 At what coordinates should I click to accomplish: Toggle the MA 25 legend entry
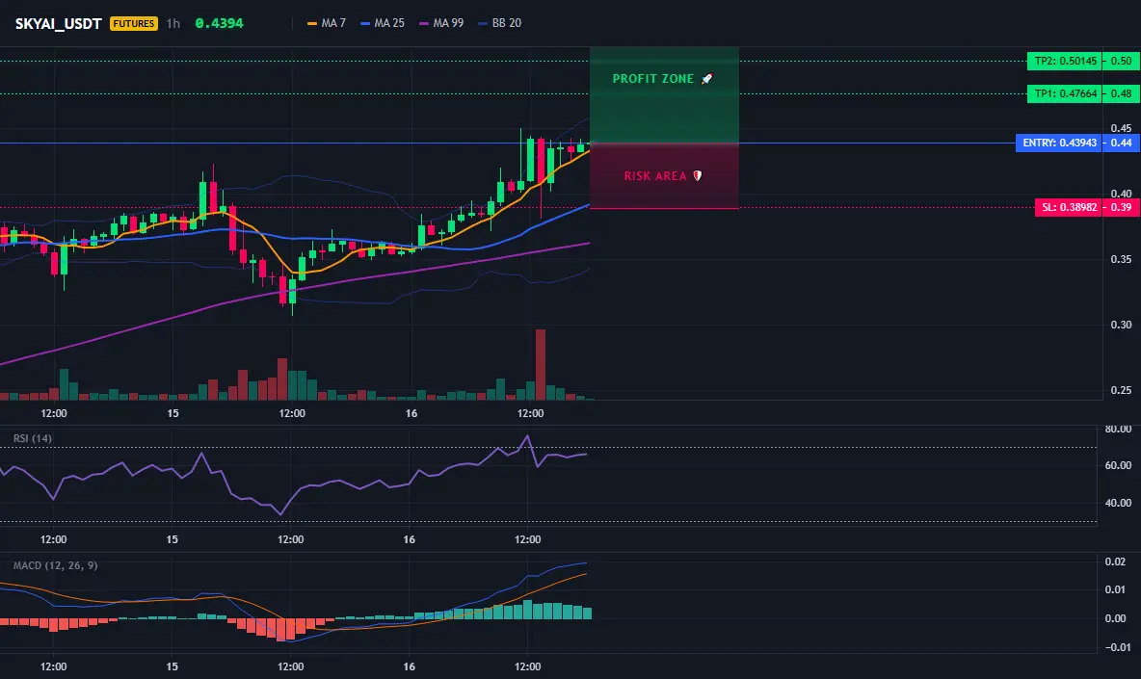pos(383,23)
